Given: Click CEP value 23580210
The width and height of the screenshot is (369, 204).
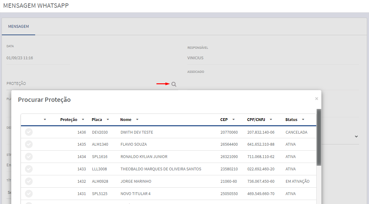Looking at the screenshot, I should tap(229, 169).
